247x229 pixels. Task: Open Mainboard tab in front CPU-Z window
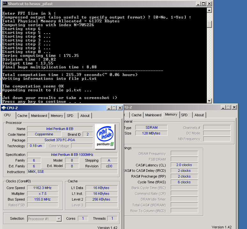point(39,116)
